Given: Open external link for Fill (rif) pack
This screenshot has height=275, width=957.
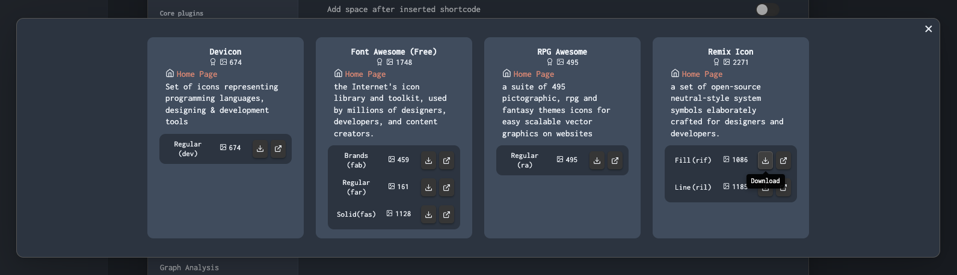Looking at the screenshot, I should [x=783, y=160].
